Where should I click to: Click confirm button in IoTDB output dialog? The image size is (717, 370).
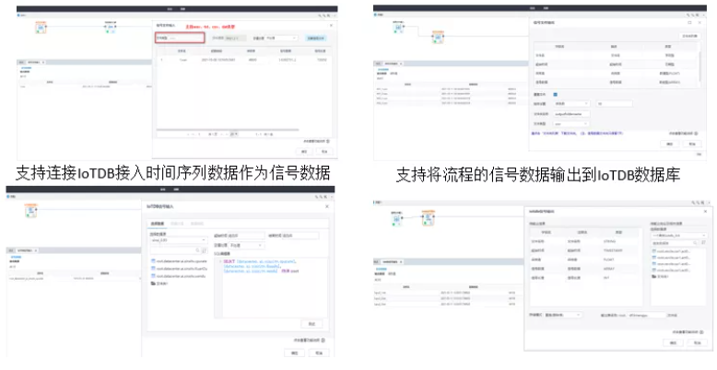673,342
